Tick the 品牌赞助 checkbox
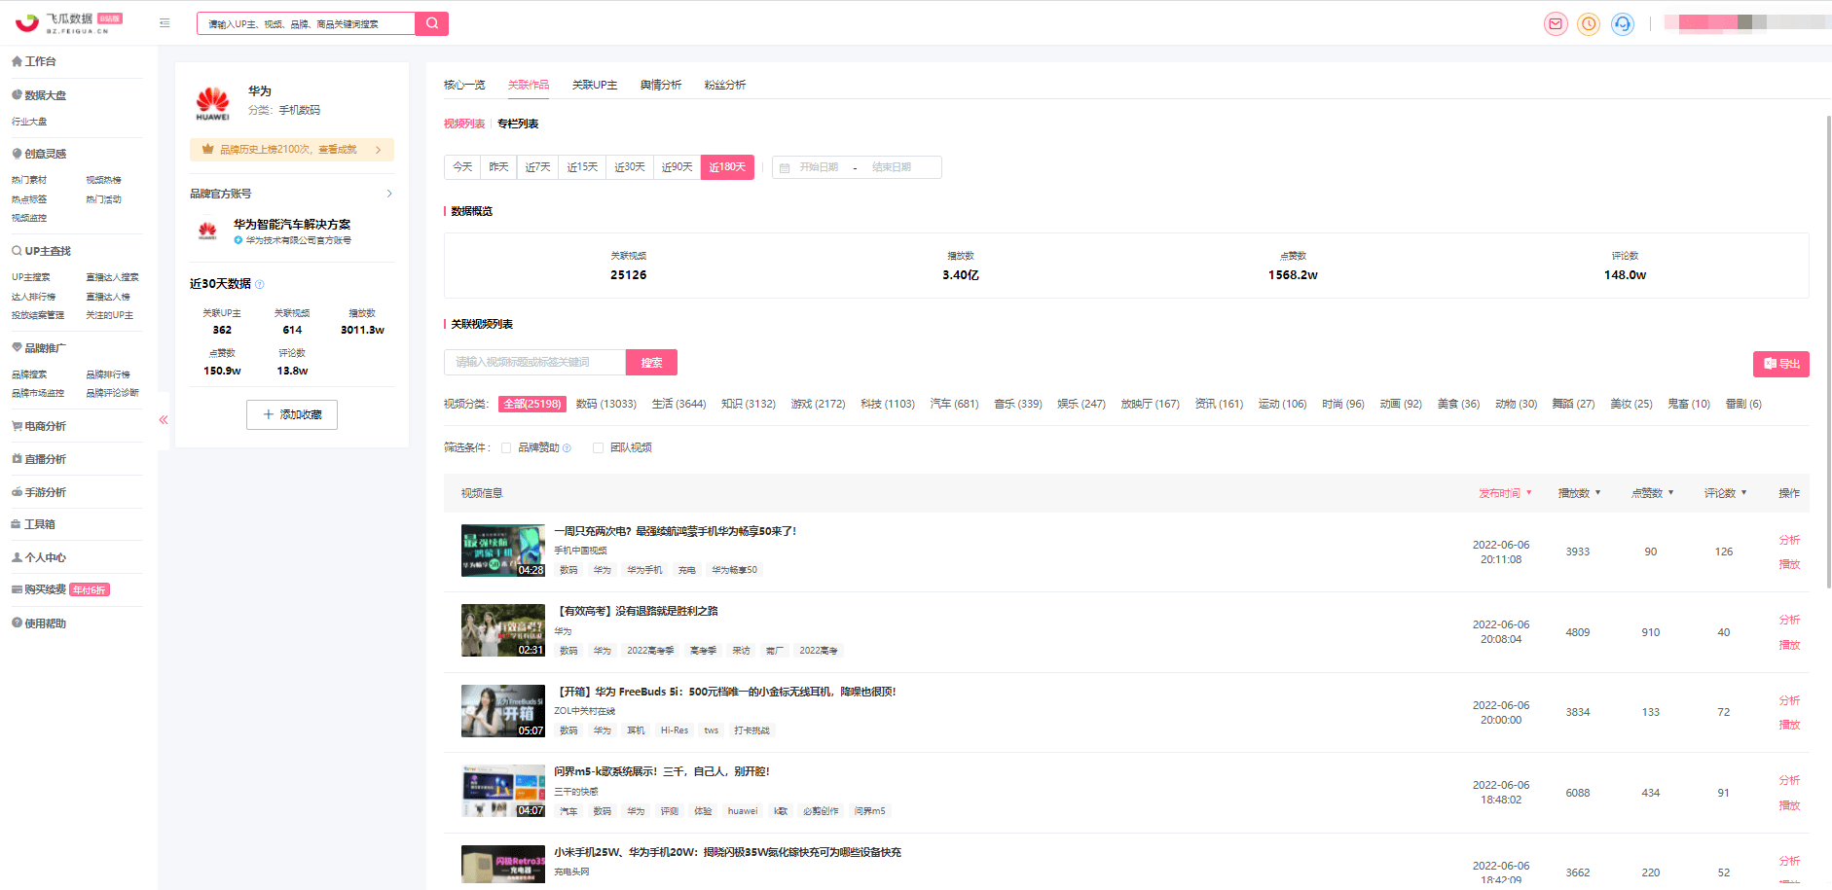1832x890 pixels. [506, 448]
